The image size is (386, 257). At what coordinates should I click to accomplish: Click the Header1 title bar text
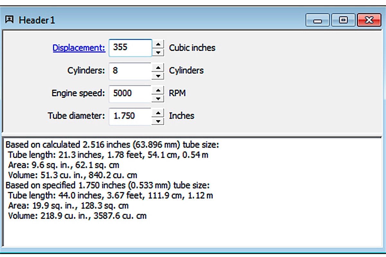(37, 20)
